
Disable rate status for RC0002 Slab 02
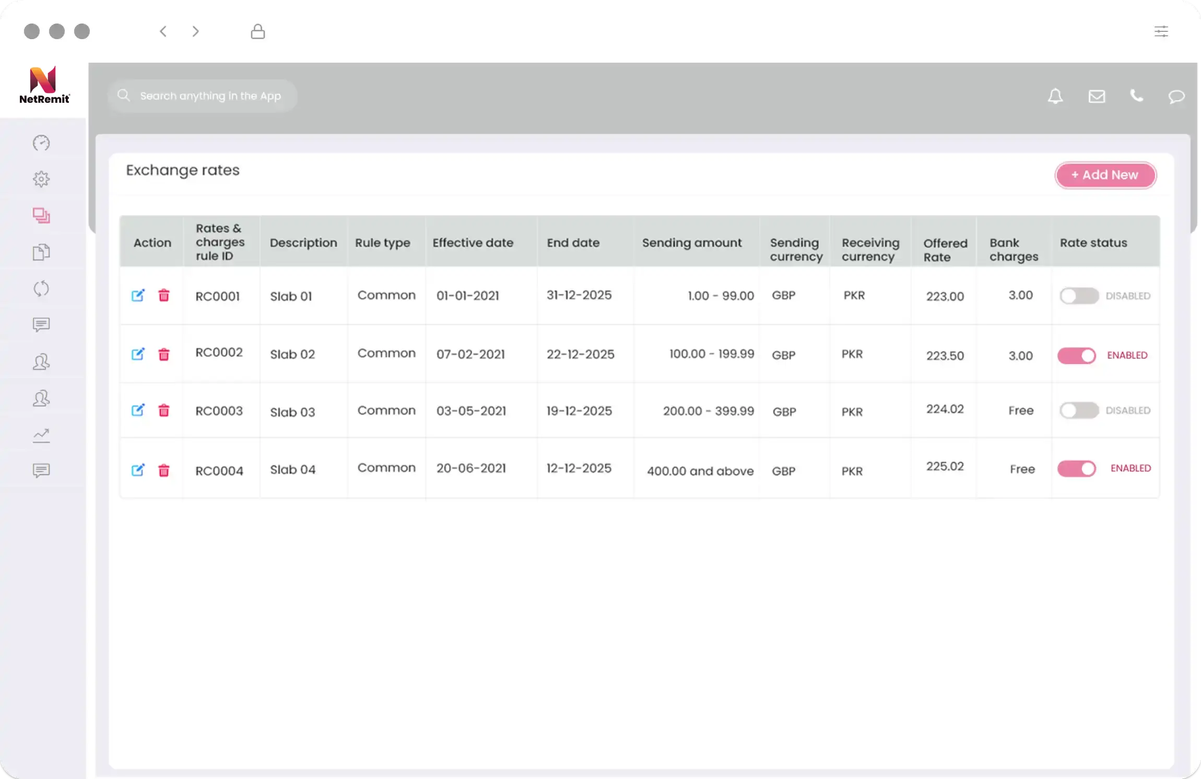1078,353
